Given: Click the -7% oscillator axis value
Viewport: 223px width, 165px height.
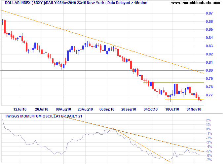Looking at the screenshot, I should (209, 160).
